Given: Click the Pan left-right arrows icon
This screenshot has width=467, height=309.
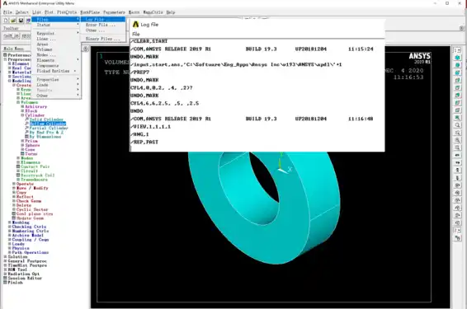Looking at the screenshot, I should [457, 155].
